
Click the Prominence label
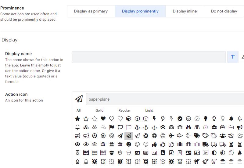pos(12,8)
